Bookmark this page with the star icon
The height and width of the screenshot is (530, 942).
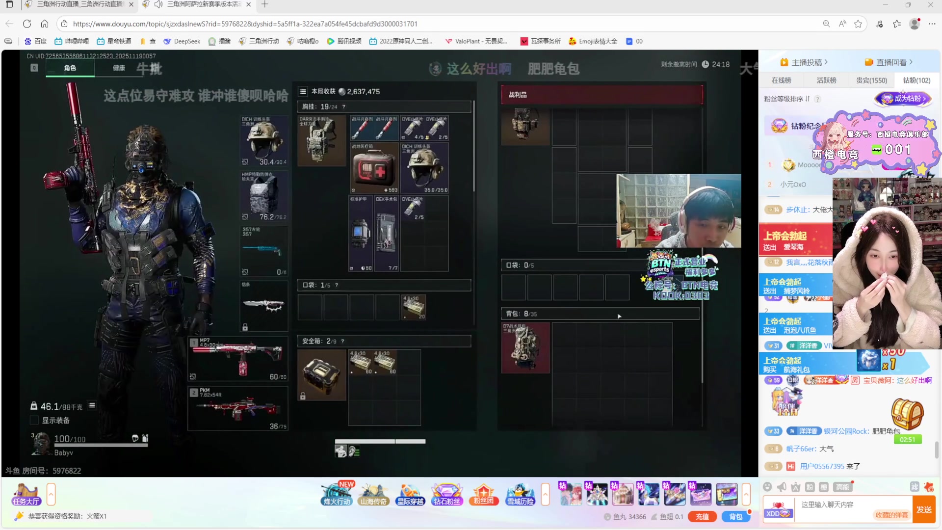pos(858,24)
